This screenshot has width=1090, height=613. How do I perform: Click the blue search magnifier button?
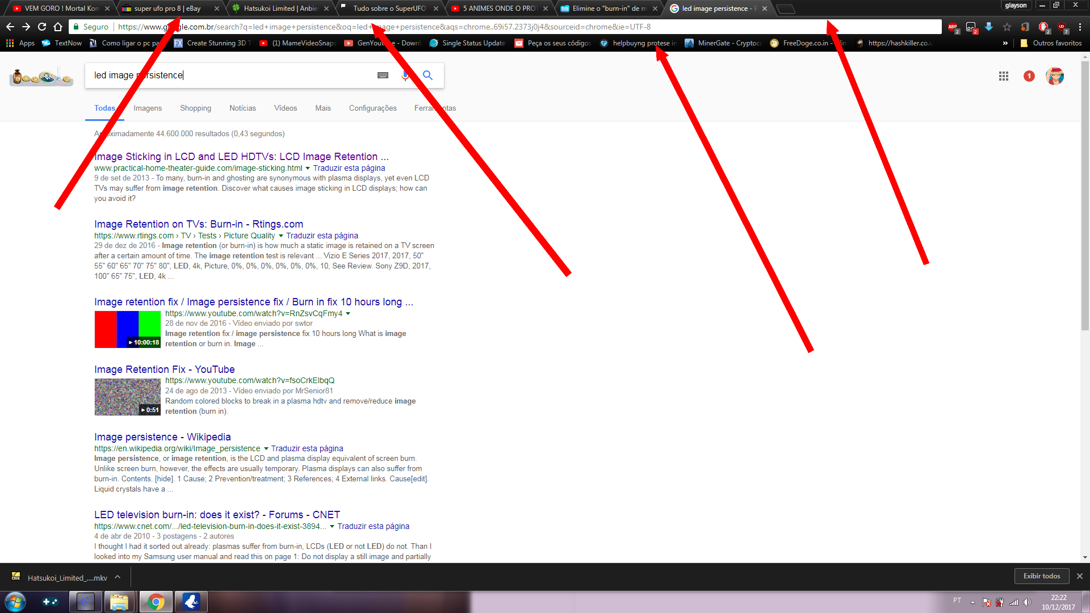coord(428,75)
